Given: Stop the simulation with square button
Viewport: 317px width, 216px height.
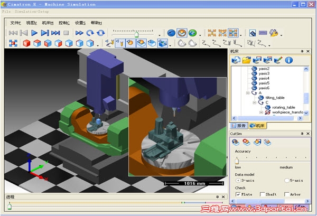Looking at the screenshot, I should [x=66, y=33].
